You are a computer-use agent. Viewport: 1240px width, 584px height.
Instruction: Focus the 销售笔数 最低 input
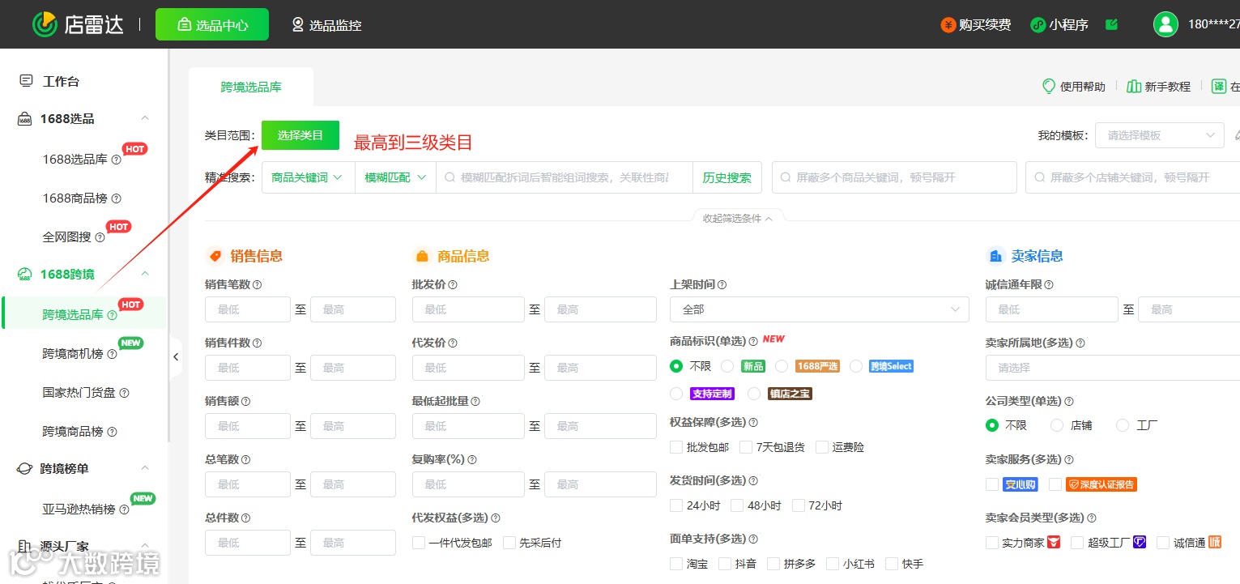(248, 309)
